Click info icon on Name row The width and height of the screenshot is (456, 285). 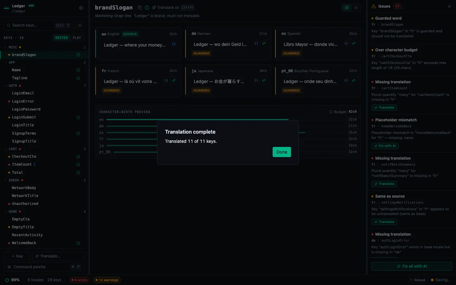tap(78, 70)
